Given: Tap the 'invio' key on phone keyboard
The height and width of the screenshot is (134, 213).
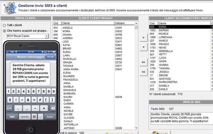Looking at the screenshot, I should tap(50, 117).
